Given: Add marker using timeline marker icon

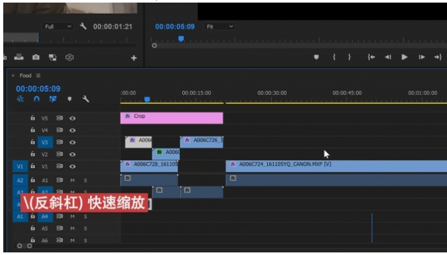Looking at the screenshot, I should pos(69,99).
